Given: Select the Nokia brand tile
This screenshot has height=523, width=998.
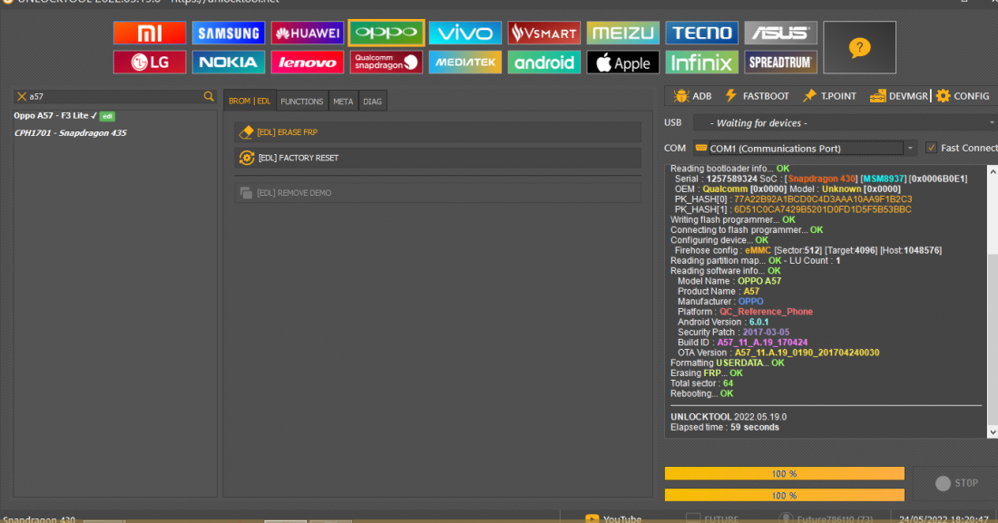Looking at the screenshot, I should (229, 63).
